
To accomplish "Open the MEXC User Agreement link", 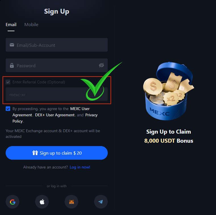I will coord(51,112).
